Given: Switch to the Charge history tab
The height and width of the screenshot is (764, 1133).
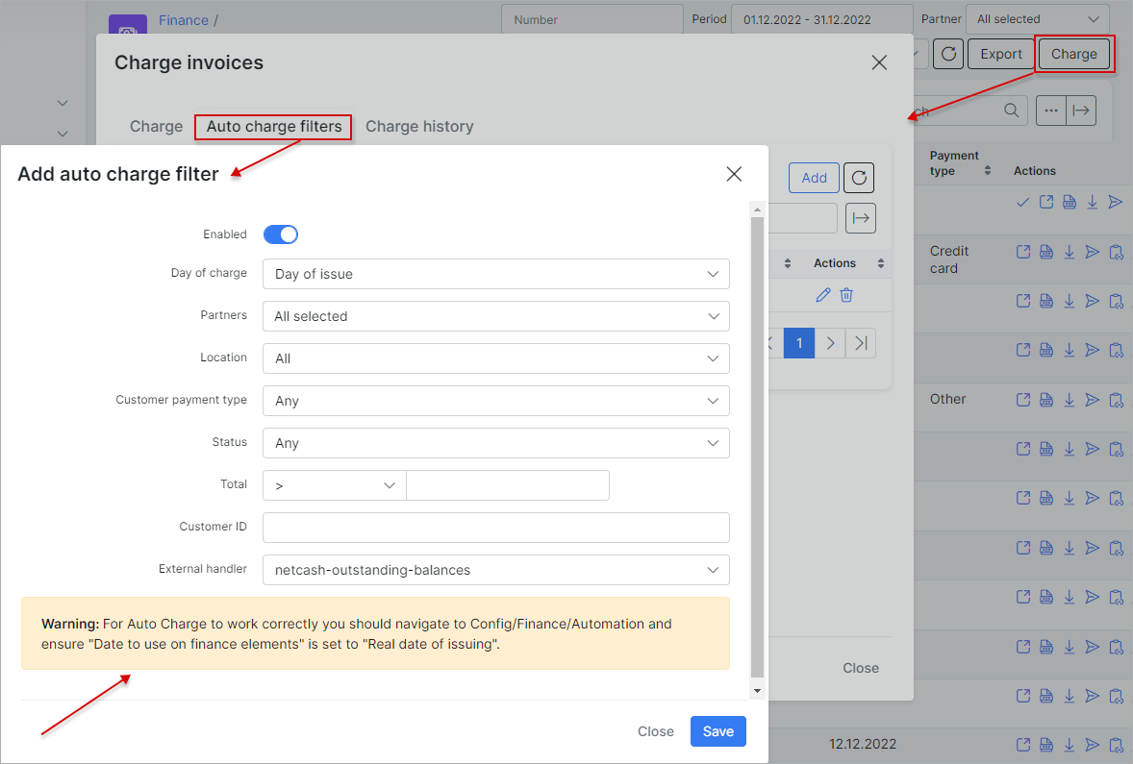Looking at the screenshot, I should [x=419, y=127].
